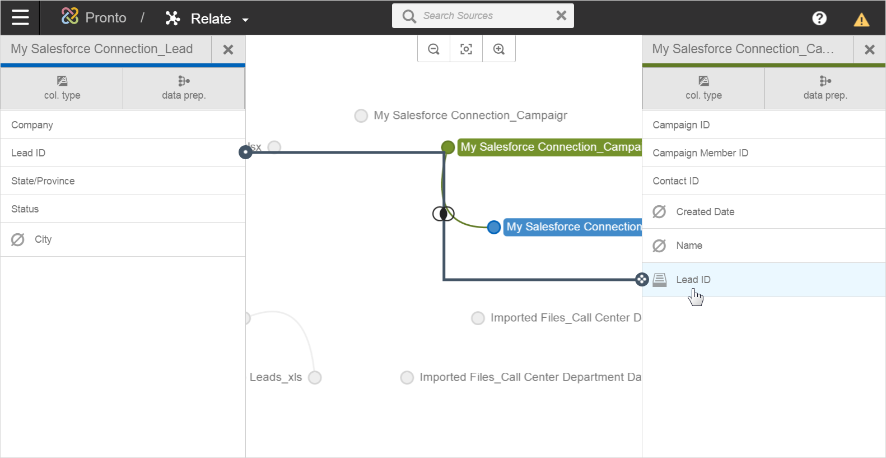The width and height of the screenshot is (886, 458).
Task: Open data prep. tab in right panel
Action: tap(824, 88)
